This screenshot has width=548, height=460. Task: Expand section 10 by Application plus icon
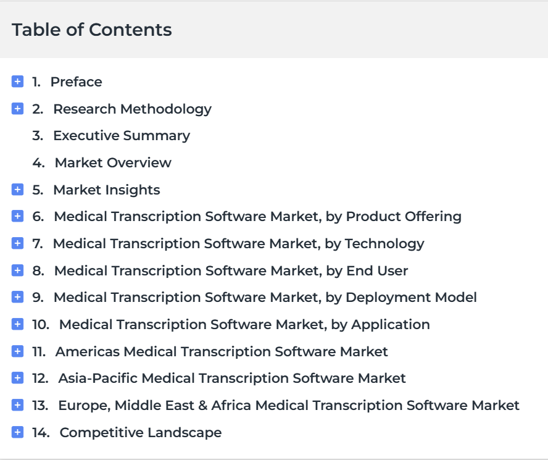(17, 324)
